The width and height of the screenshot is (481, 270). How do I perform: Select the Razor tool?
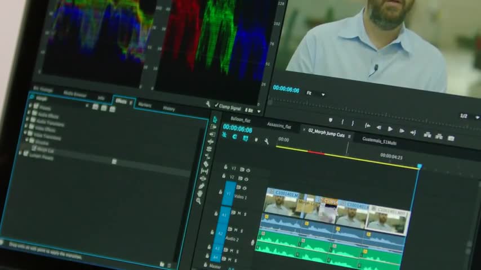(206, 164)
